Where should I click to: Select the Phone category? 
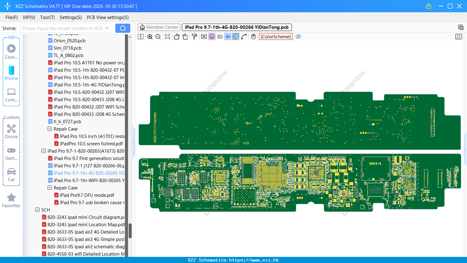click(11, 73)
